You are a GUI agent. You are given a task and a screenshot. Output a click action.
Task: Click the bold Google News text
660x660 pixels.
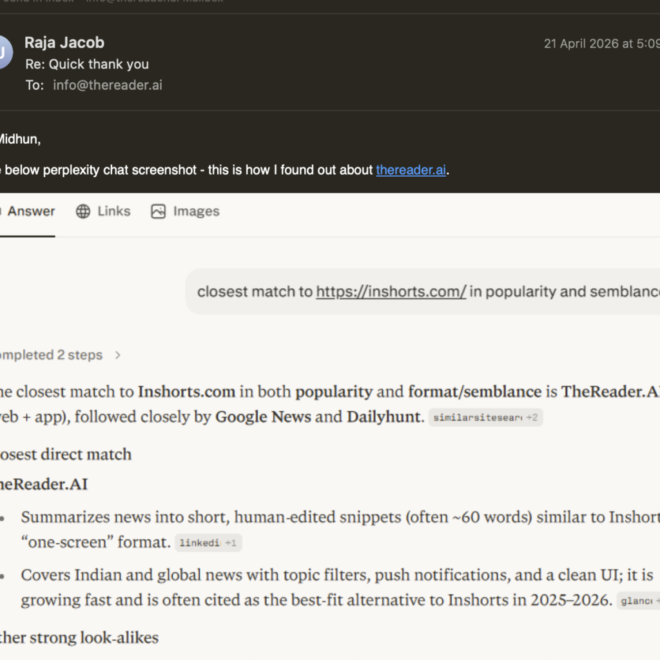pyautogui.click(x=264, y=417)
